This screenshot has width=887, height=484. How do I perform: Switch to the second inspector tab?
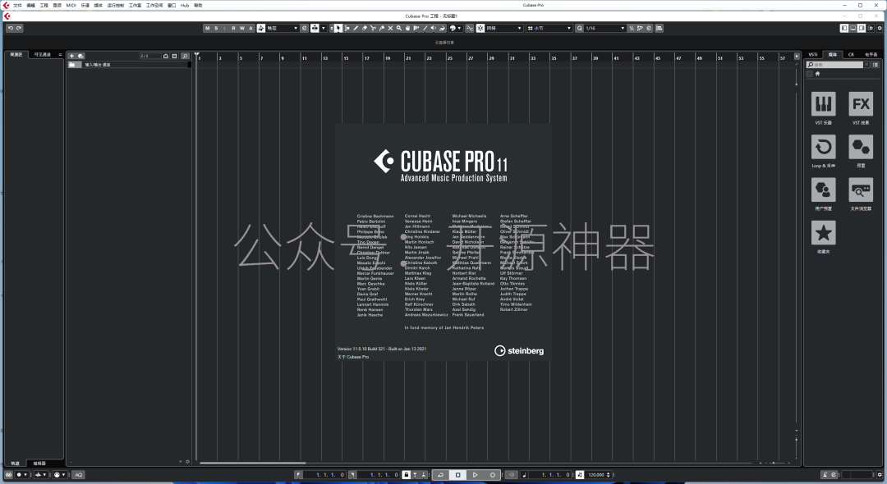point(43,54)
